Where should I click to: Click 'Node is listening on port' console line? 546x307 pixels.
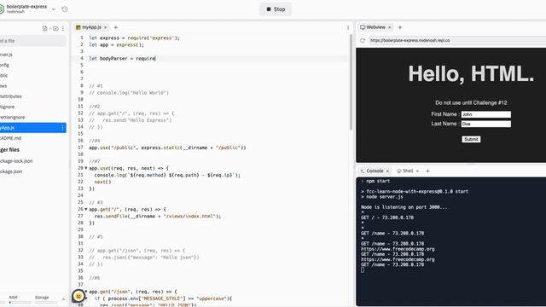pos(404,207)
